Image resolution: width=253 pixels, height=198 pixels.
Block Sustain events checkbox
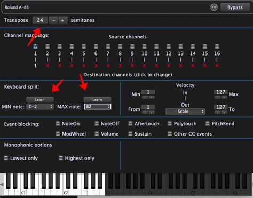130,134
